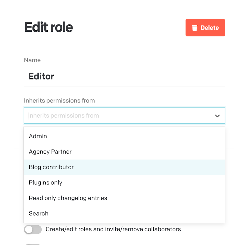Collapse the roles dropdown using the chevron
Image resolution: width=249 pixels, height=245 pixels.
217,116
